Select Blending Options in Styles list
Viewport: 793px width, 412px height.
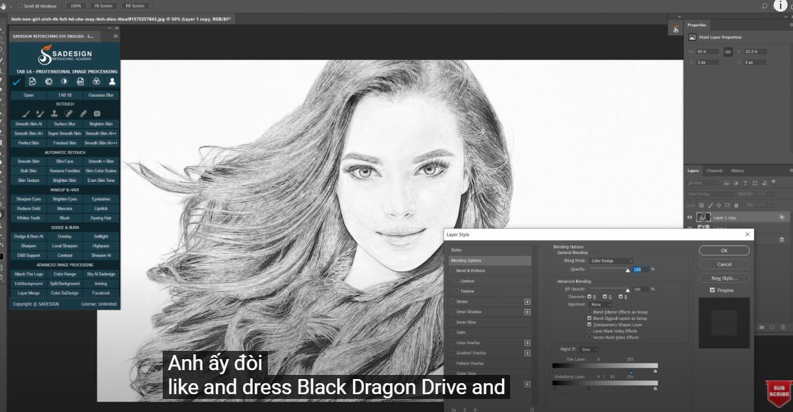[x=490, y=260]
